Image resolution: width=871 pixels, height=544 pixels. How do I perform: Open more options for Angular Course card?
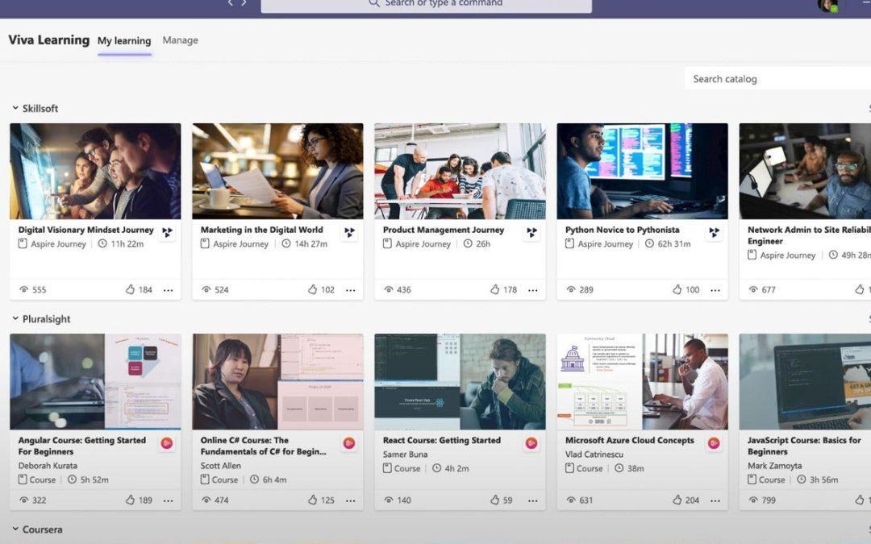pos(169,500)
